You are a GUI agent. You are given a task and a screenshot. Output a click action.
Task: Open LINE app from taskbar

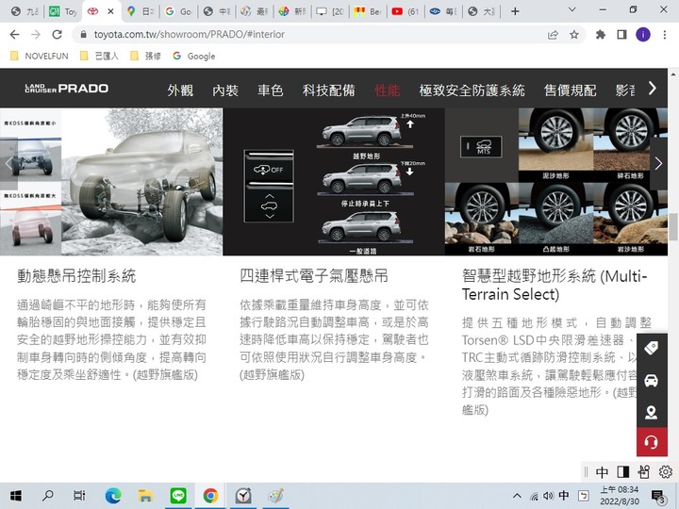pos(178,496)
